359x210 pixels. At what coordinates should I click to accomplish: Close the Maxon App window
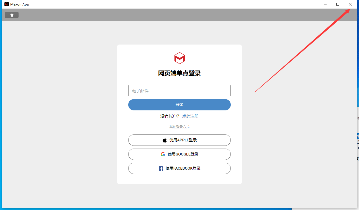(x=350, y=4)
